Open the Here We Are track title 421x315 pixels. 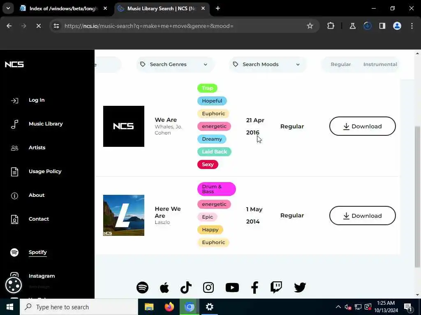(168, 212)
